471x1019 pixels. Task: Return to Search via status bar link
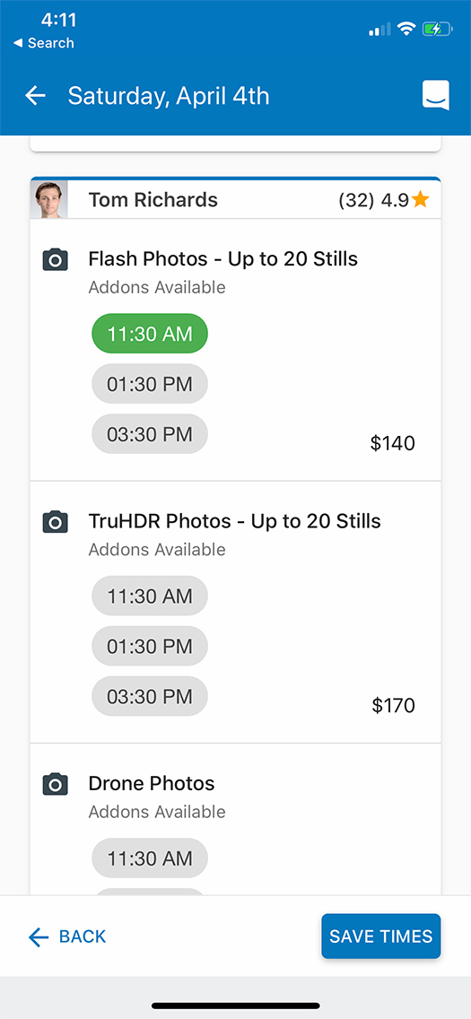(43, 44)
